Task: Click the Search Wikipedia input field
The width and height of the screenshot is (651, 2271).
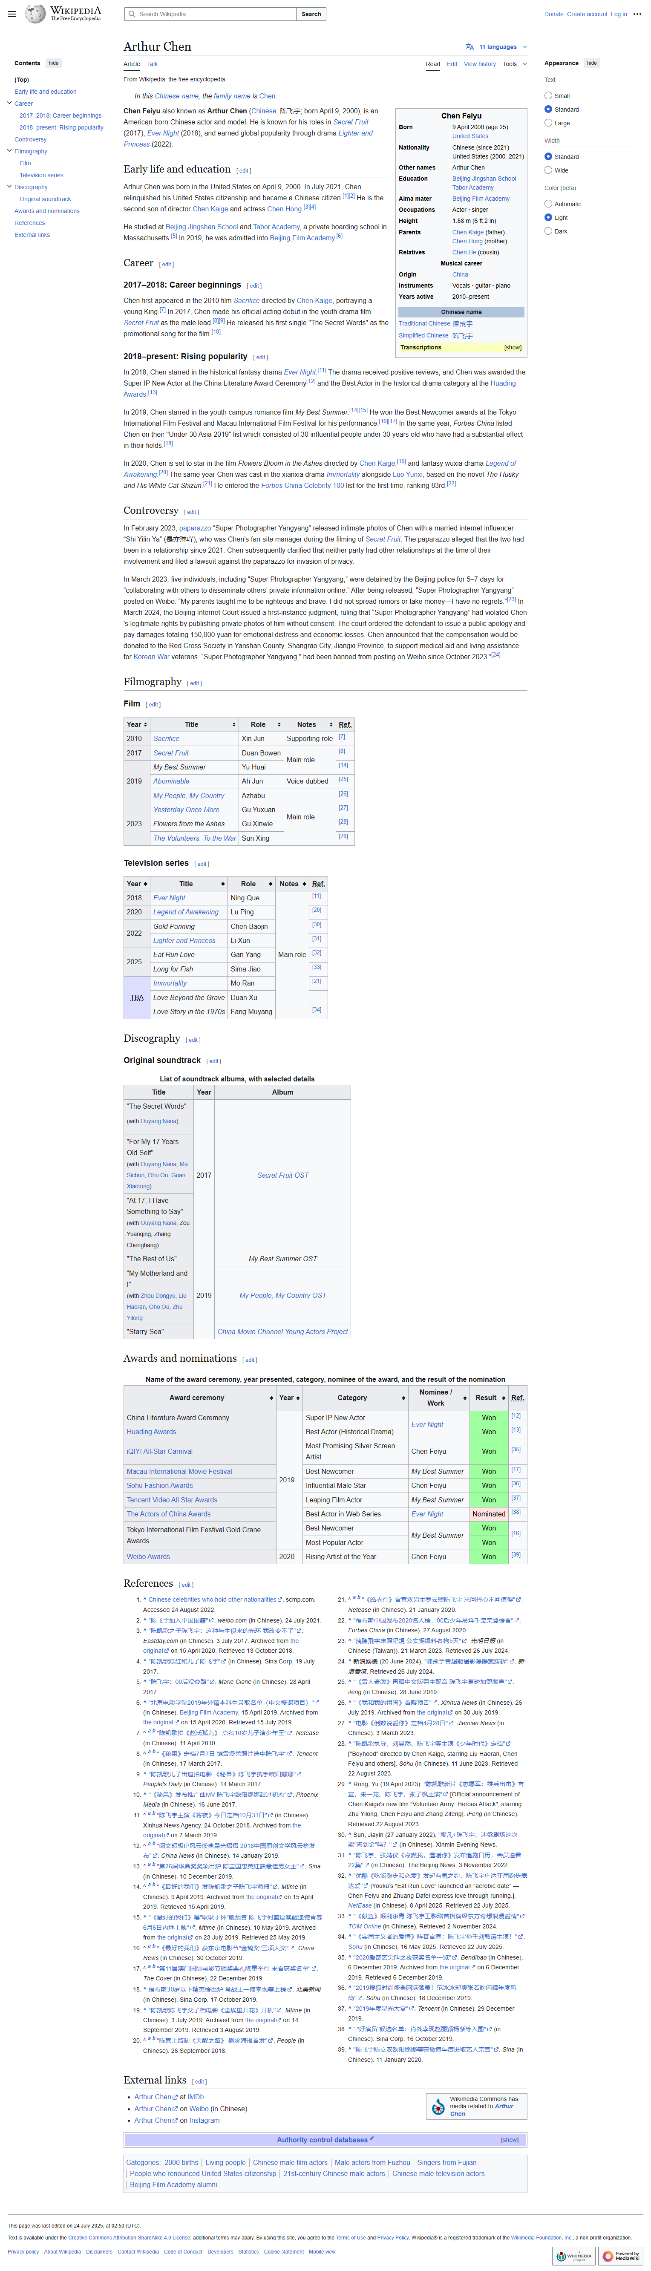Action: tap(212, 14)
